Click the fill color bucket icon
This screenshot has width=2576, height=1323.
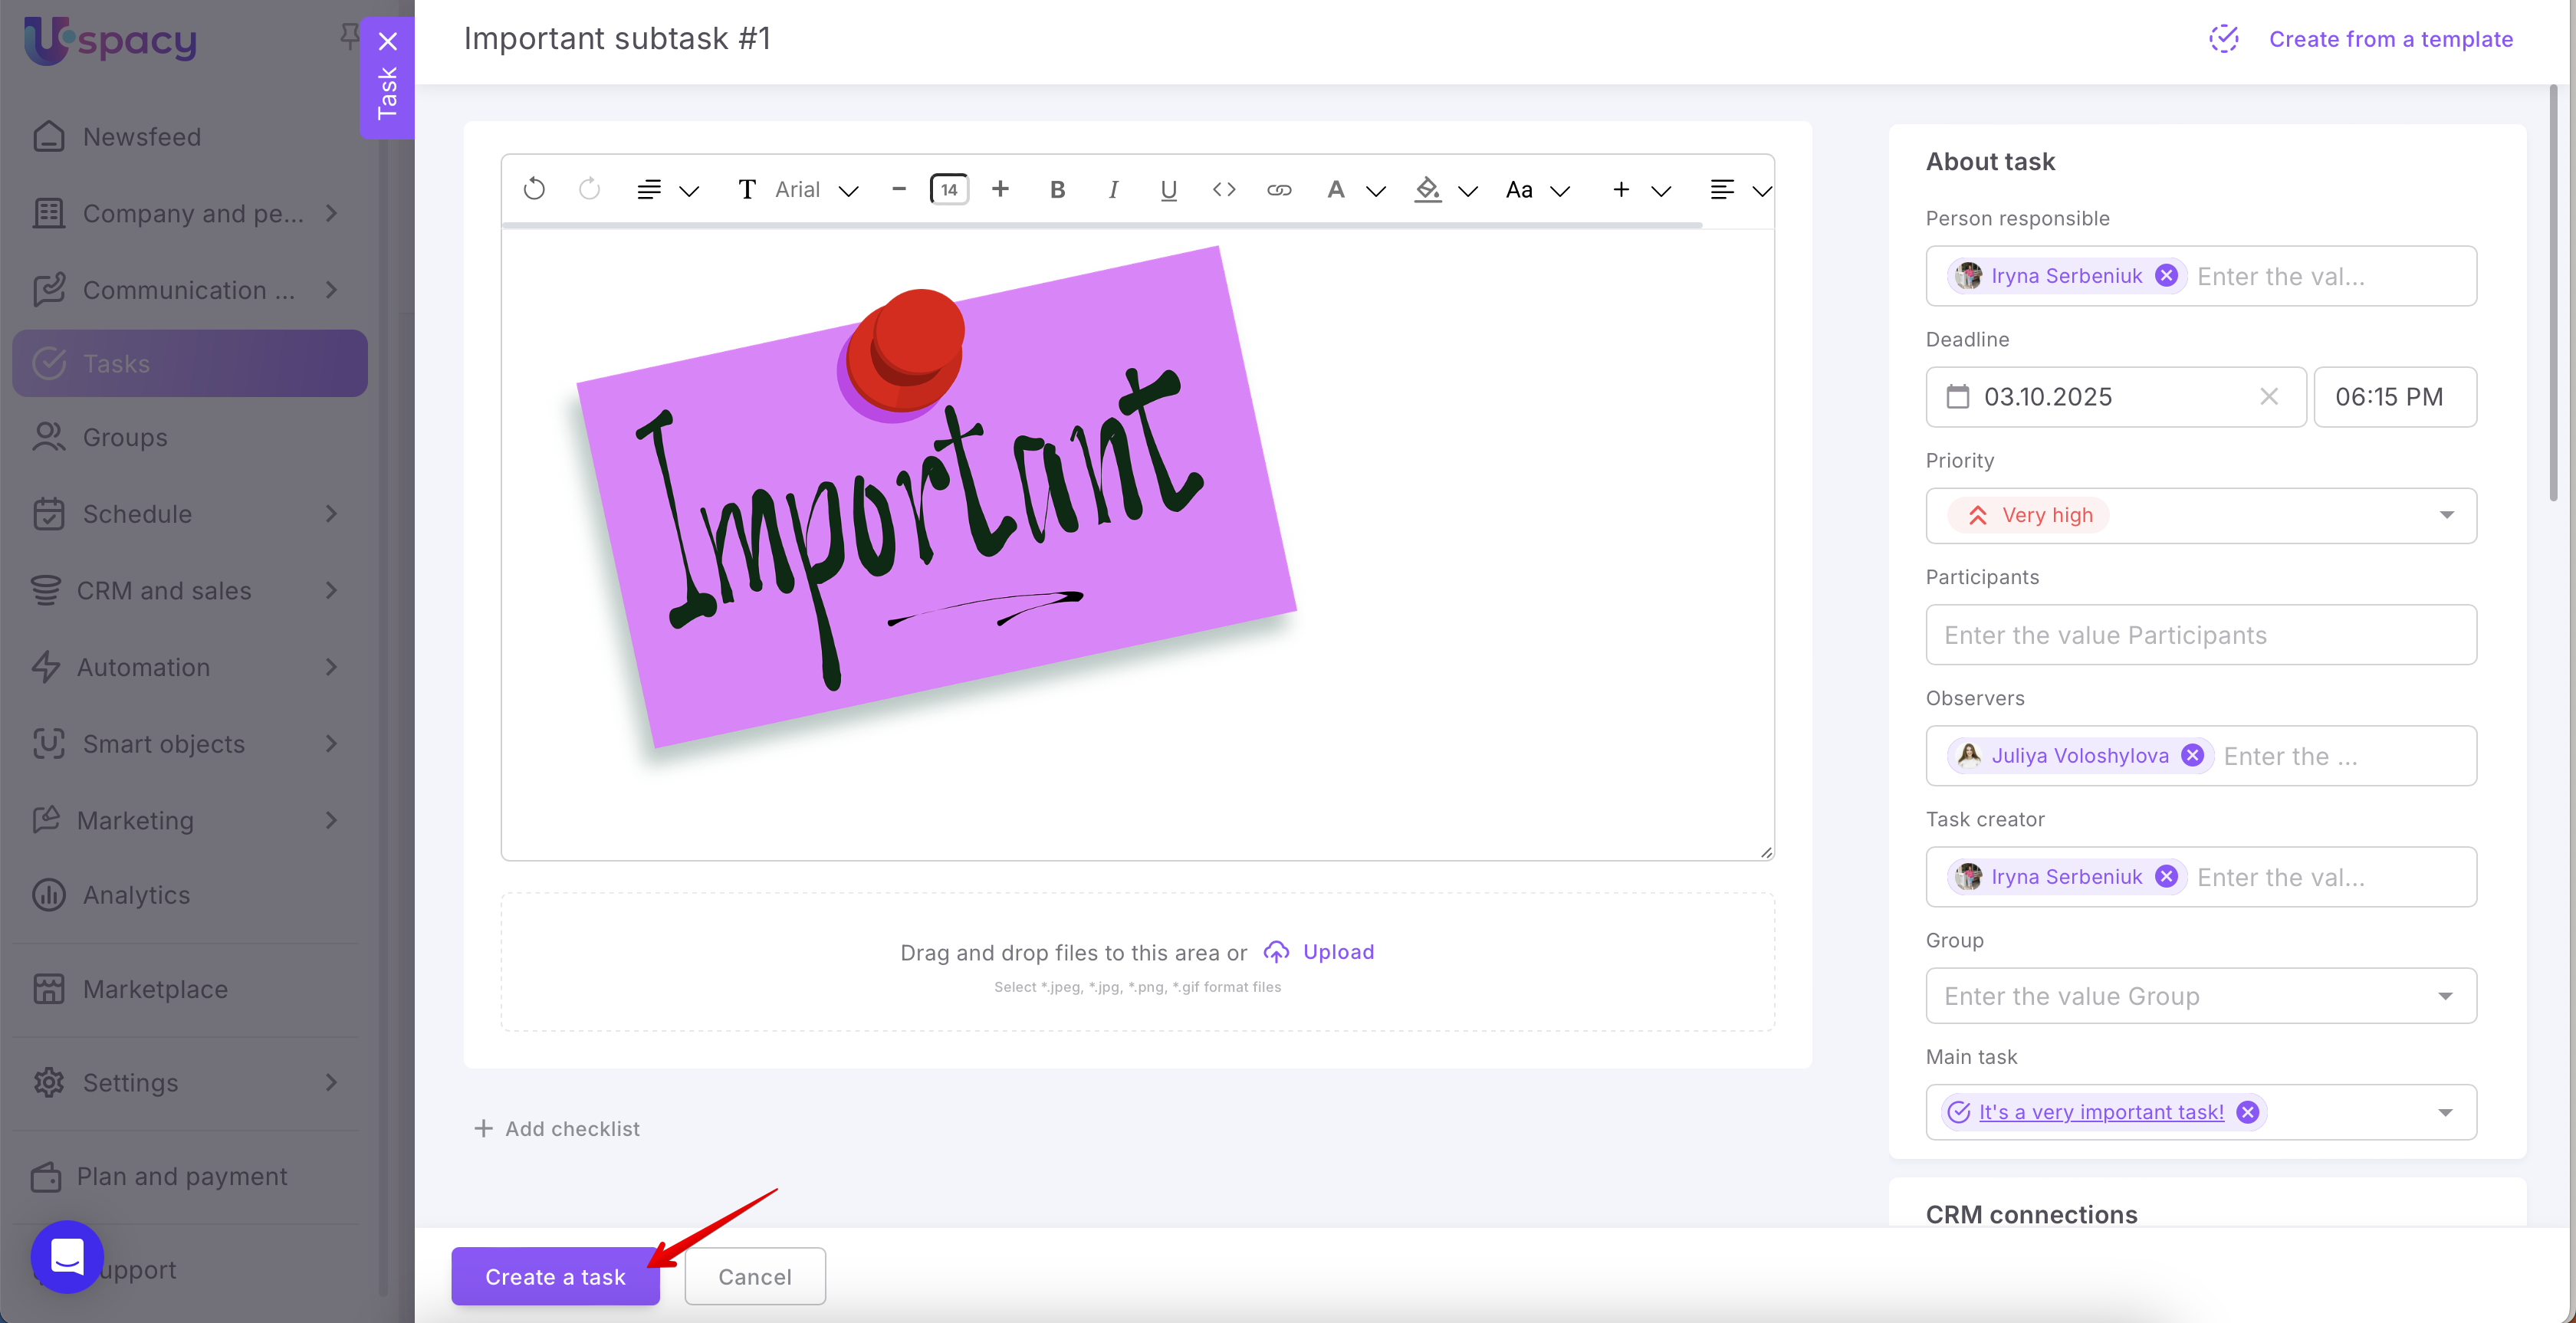1428,189
